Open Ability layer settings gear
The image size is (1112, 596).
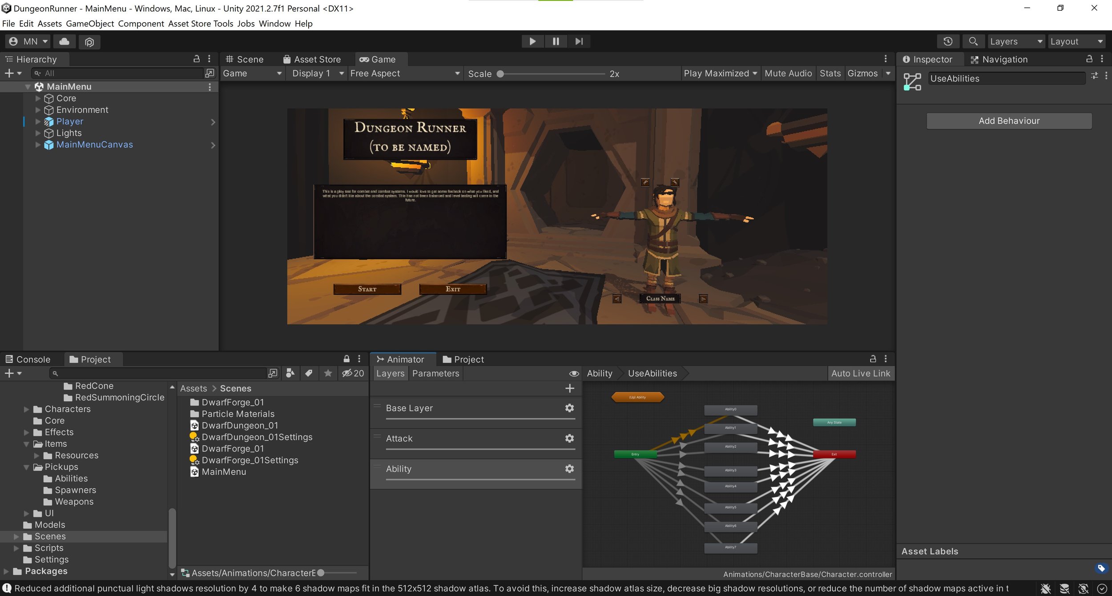click(569, 469)
